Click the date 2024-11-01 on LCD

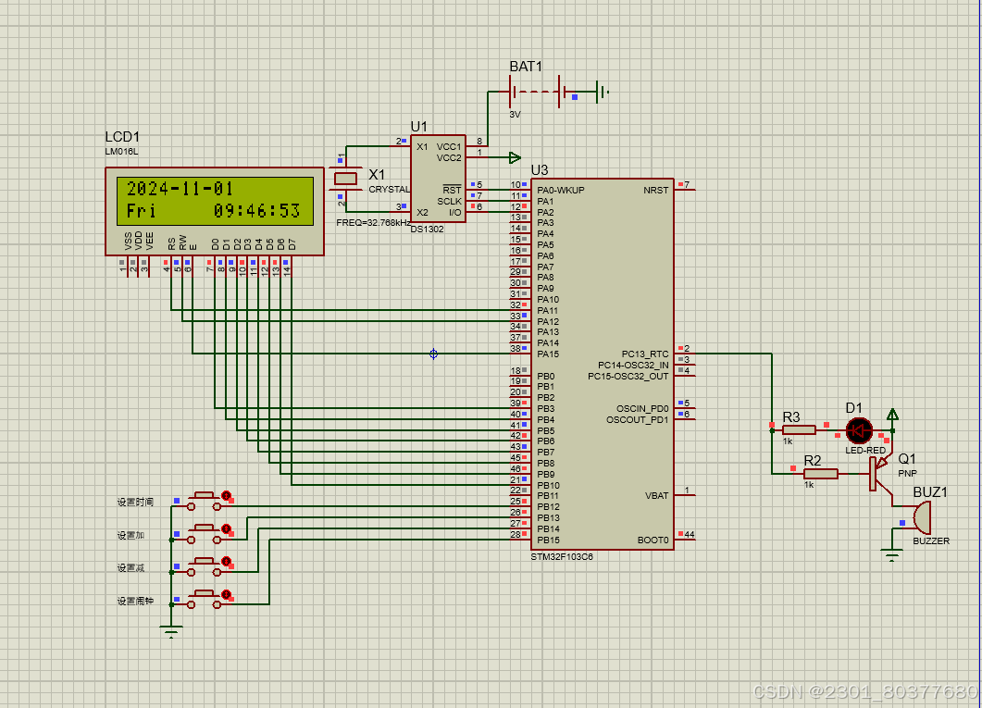(x=180, y=189)
